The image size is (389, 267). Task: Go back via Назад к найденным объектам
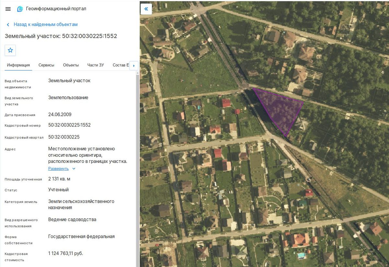[x=45, y=25]
